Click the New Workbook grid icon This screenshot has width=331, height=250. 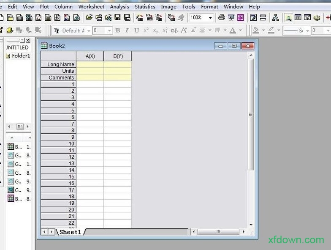19,18
